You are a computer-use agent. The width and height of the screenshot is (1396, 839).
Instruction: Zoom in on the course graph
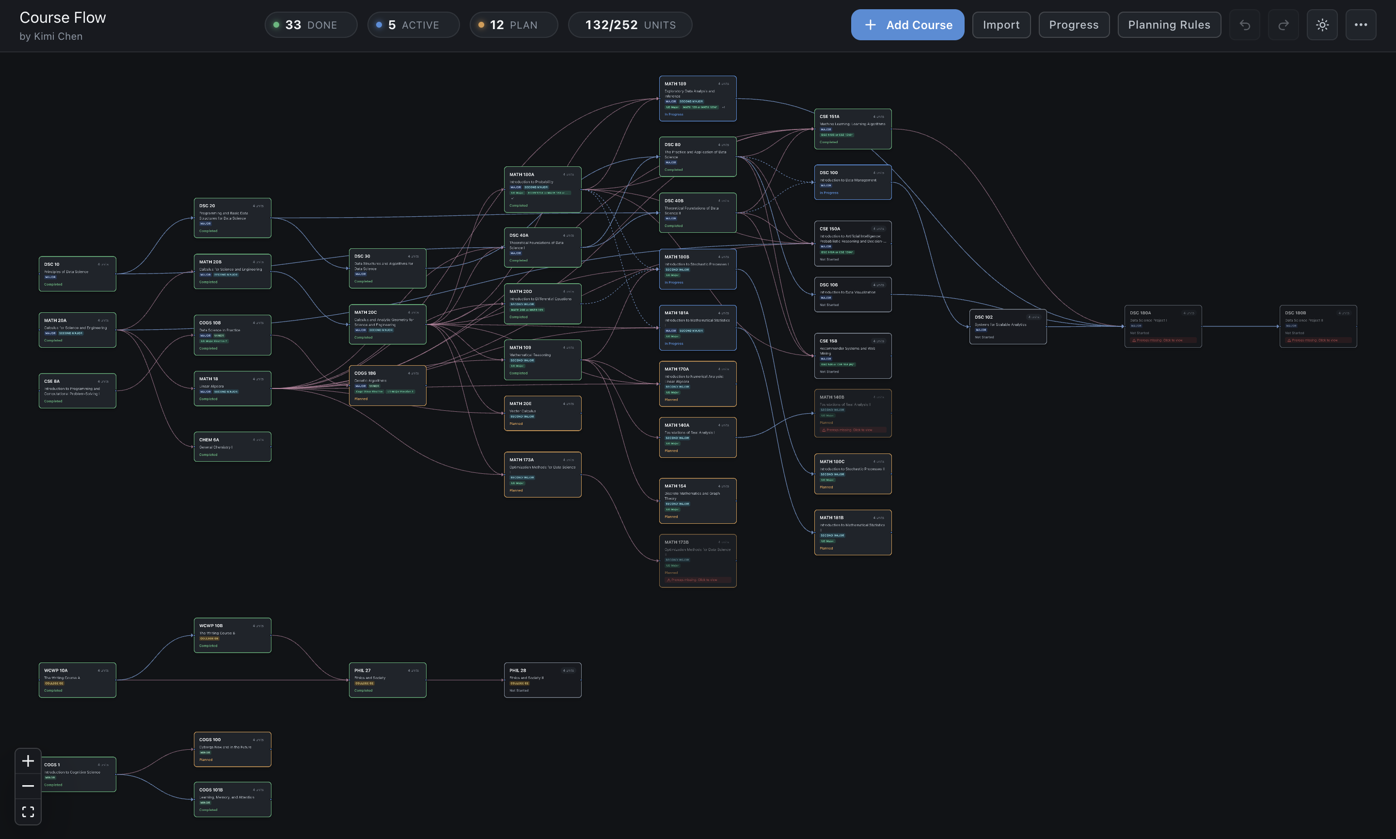(x=28, y=761)
